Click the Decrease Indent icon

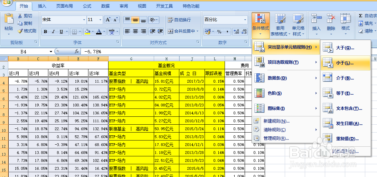[152, 31]
